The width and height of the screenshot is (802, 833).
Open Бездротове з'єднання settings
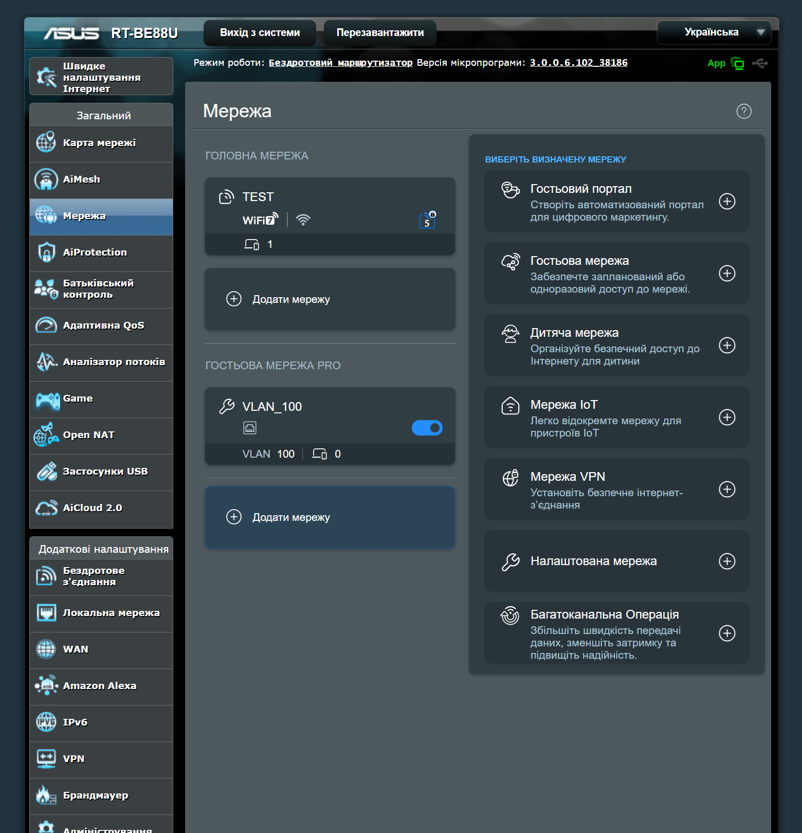pos(101,577)
